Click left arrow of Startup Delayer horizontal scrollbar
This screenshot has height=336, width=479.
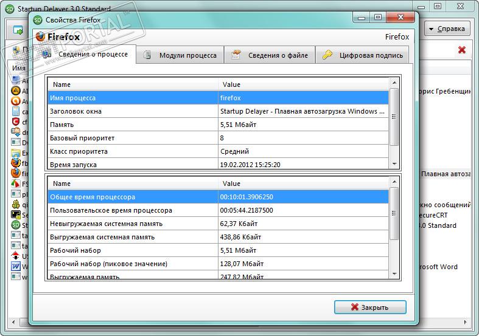[x=13, y=321]
